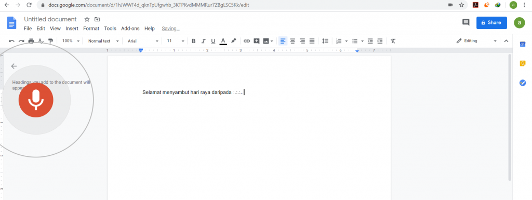Open the Normal text style dropdown
This screenshot has height=200, width=532.
(x=103, y=41)
